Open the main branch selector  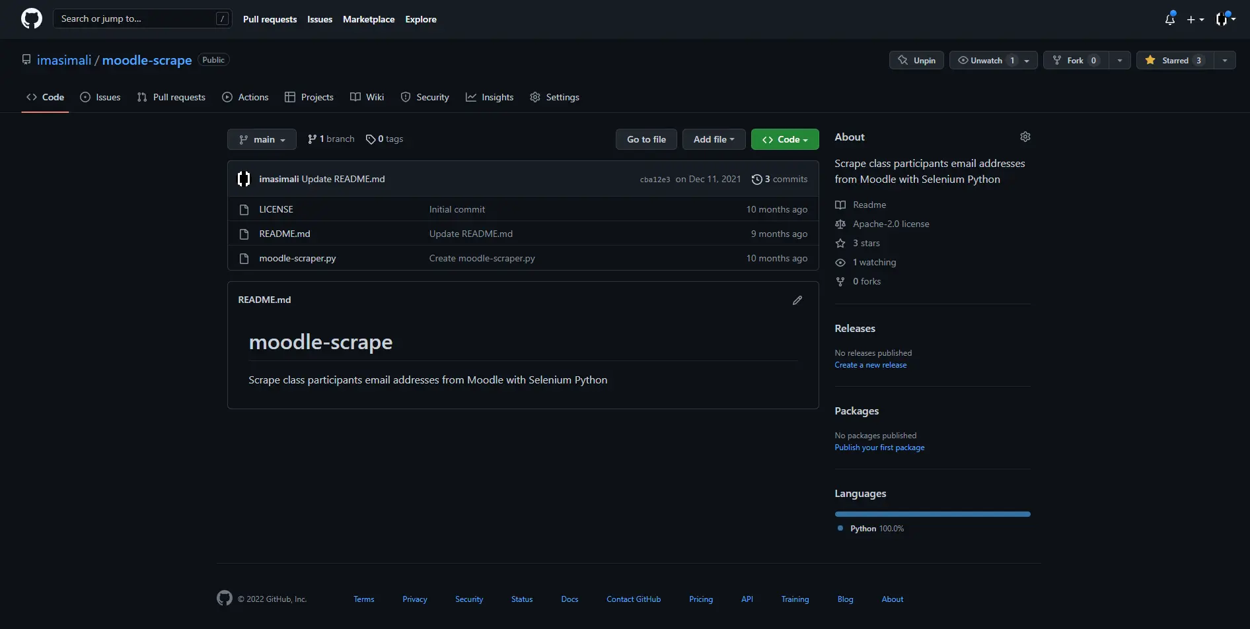262,139
